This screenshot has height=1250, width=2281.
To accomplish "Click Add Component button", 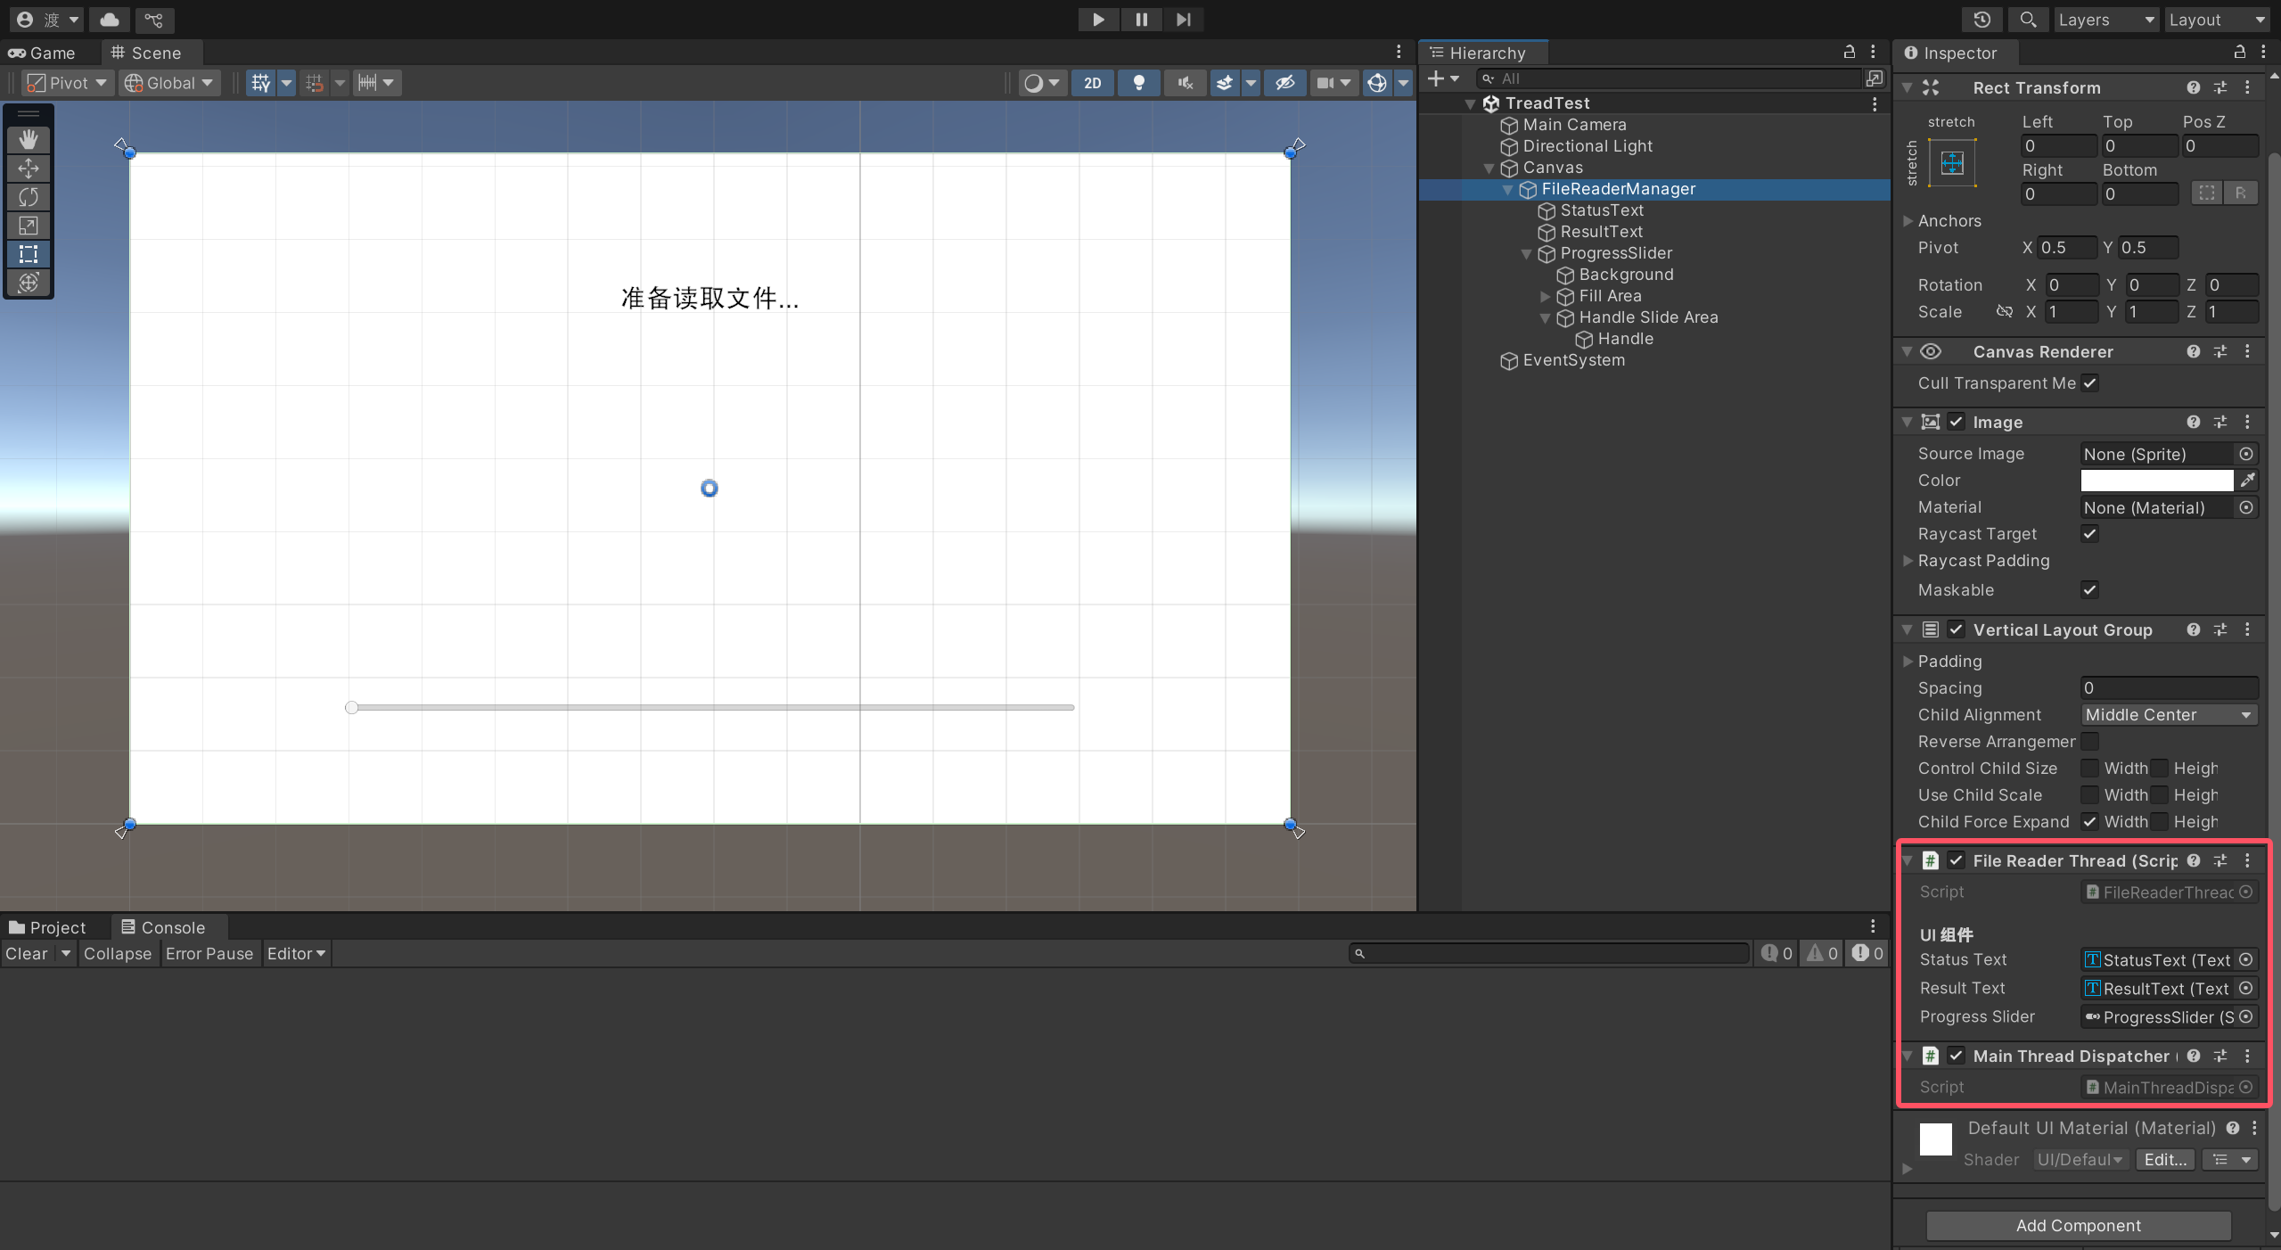I will (x=2078, y=1225).
